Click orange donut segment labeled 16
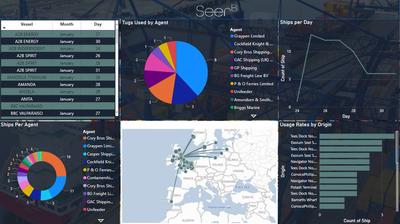400x224 pixels. tap(56, 163)
